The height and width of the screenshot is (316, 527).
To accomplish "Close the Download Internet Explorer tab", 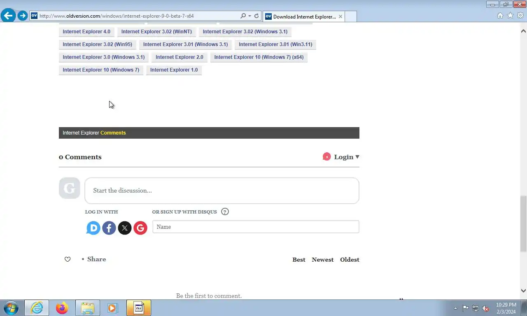I will 340,16.
